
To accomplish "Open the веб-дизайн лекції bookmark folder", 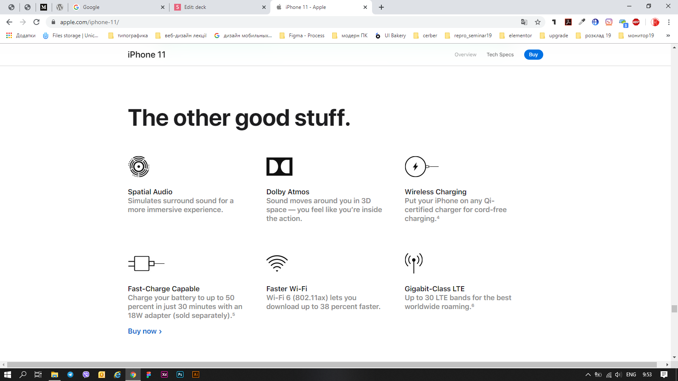I will [181, 36].
